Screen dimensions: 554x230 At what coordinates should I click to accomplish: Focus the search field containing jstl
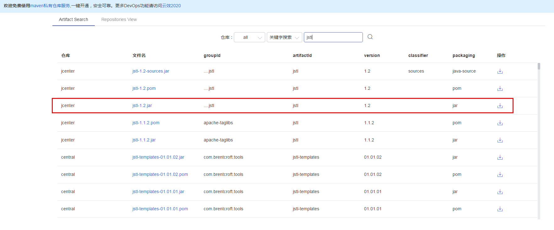point(333,37)
